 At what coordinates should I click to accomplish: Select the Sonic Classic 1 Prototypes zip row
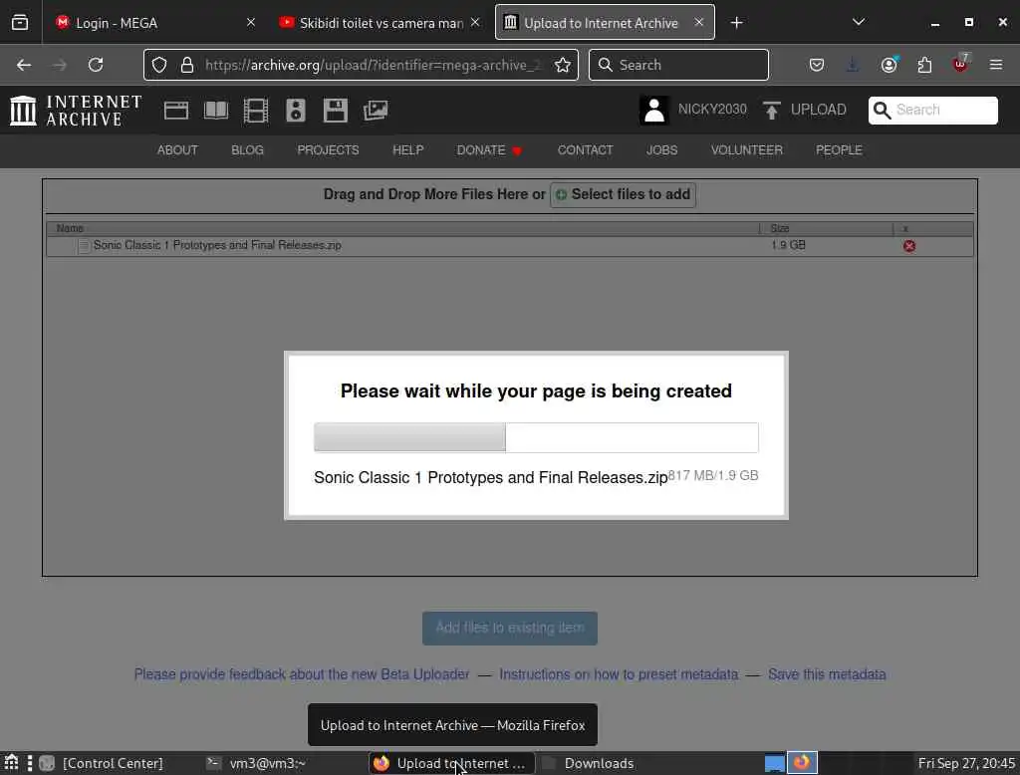point(510,246)
